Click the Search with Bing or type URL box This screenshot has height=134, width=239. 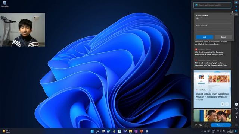click(x=212, y=5)
